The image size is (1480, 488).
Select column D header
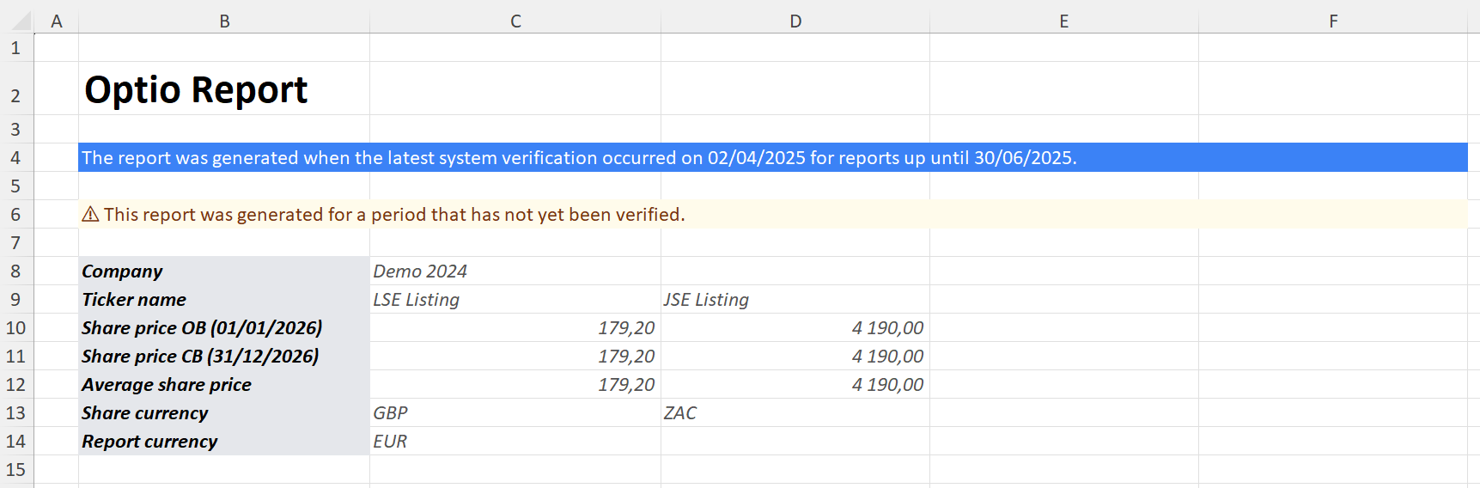795,21
